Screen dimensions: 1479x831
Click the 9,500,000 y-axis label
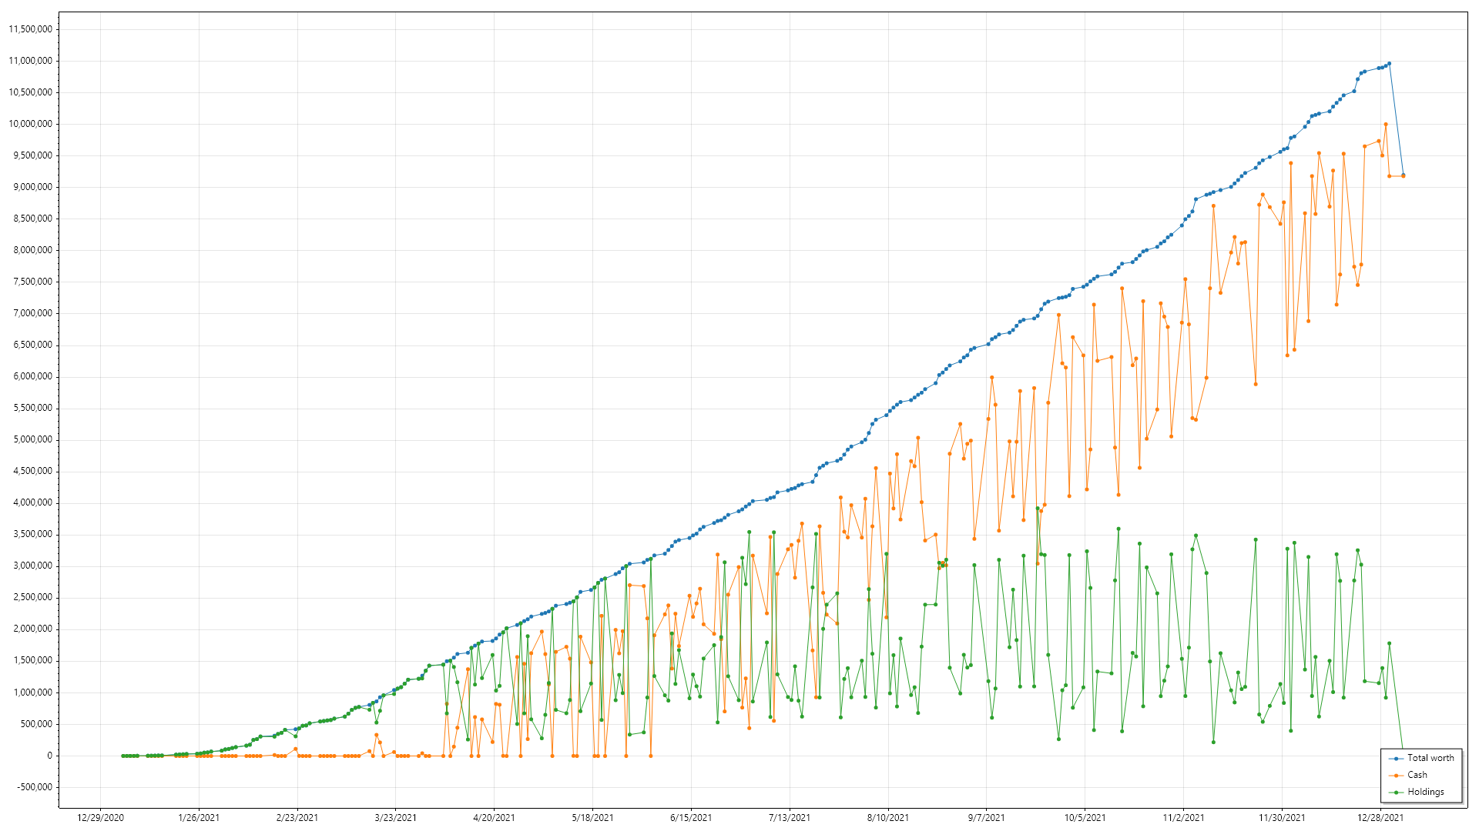coord(33,155)
